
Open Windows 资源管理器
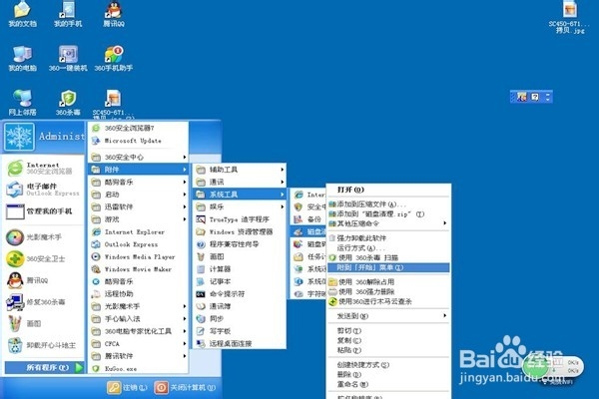(240, 231)
